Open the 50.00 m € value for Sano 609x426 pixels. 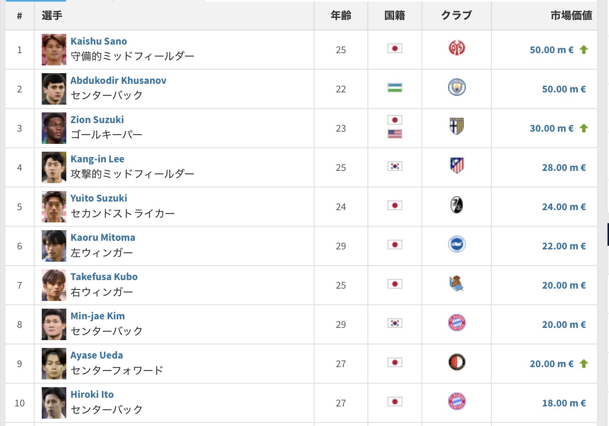pos(552,50)
